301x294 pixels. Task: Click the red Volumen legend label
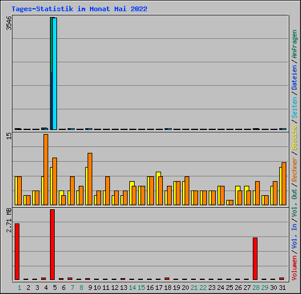click(x=295, y=268)
